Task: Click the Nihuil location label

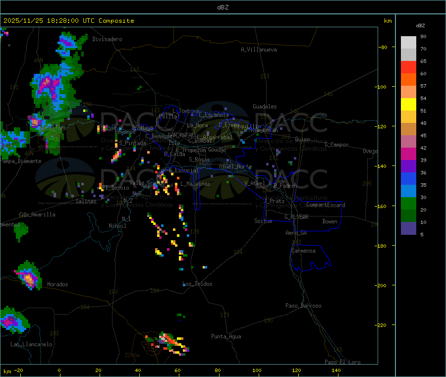Action: (x=117, y=226)
